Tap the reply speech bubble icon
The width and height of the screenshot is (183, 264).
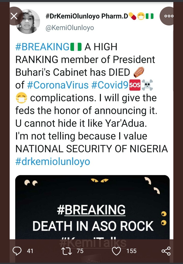(17, 251)
